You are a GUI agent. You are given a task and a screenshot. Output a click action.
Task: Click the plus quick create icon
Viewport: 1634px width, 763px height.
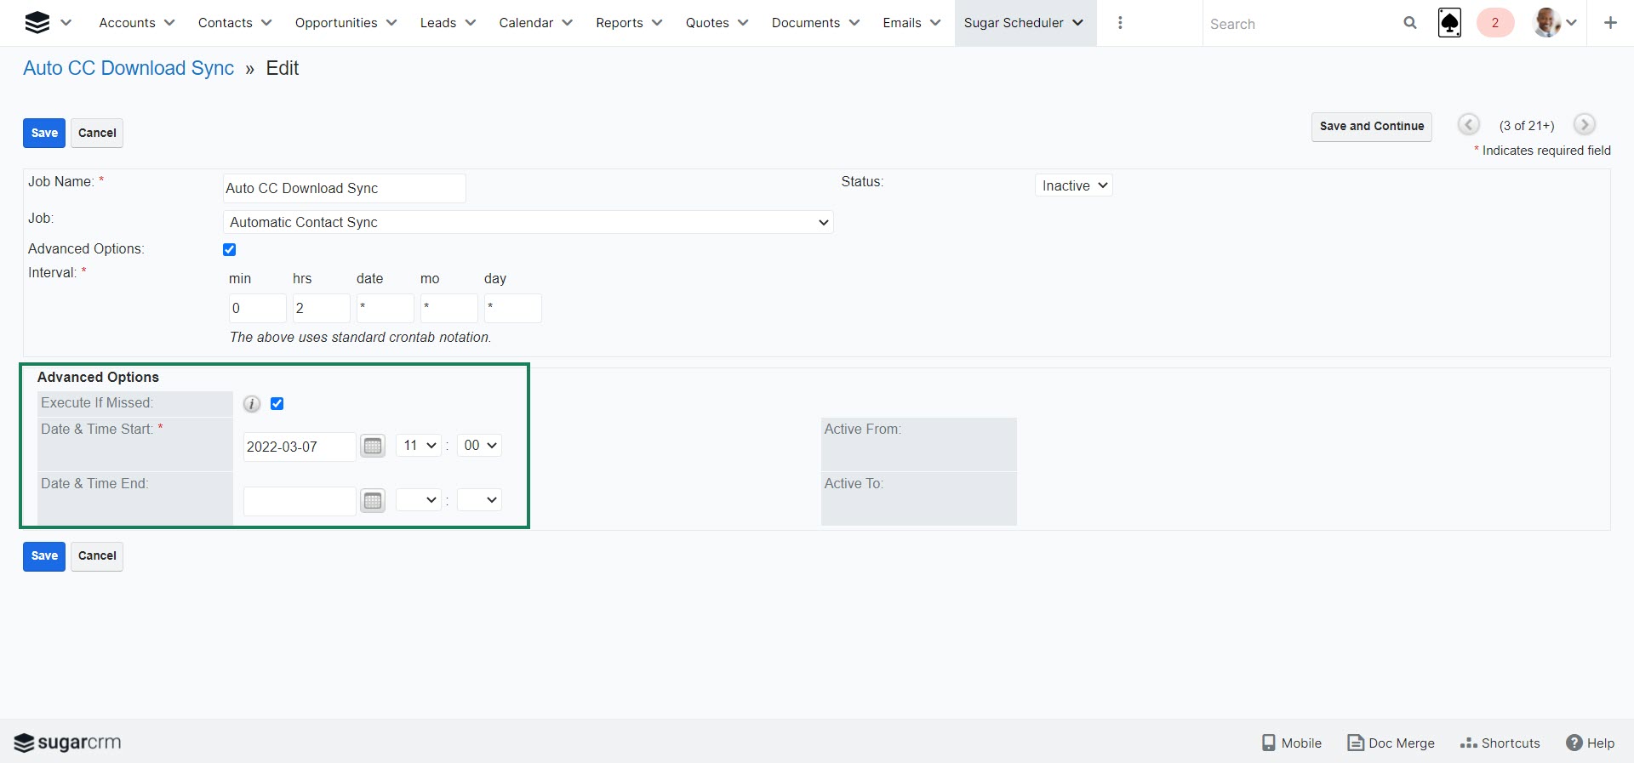pos(1610,23)
